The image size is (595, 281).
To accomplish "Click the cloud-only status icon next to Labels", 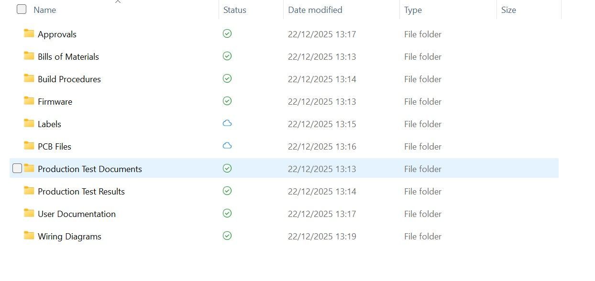I will click(x=227, y=123).
